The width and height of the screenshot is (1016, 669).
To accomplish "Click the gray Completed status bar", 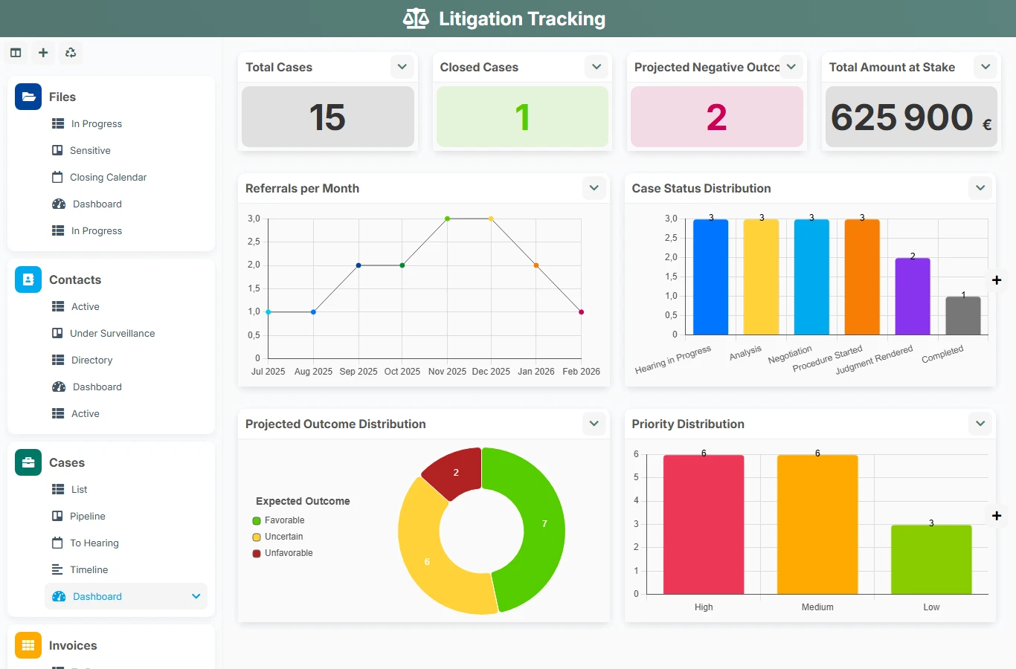I will pyautogui.click(x=963, y=316).
